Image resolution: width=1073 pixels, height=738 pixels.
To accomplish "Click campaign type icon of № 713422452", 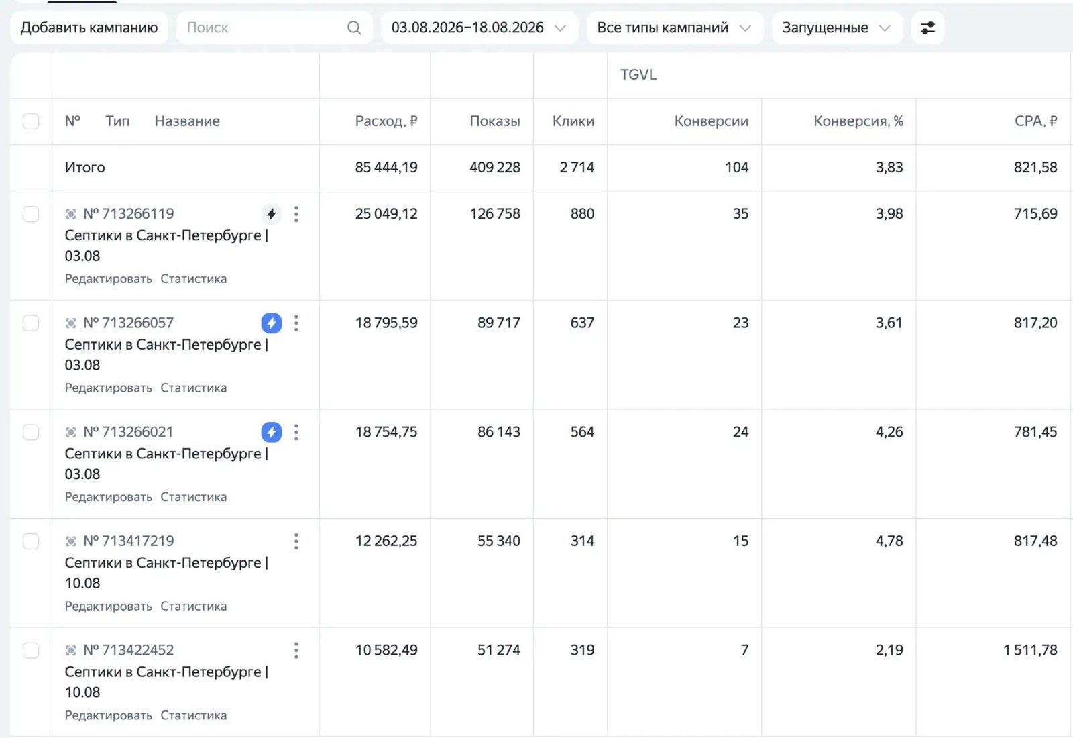I will point(70,650).
